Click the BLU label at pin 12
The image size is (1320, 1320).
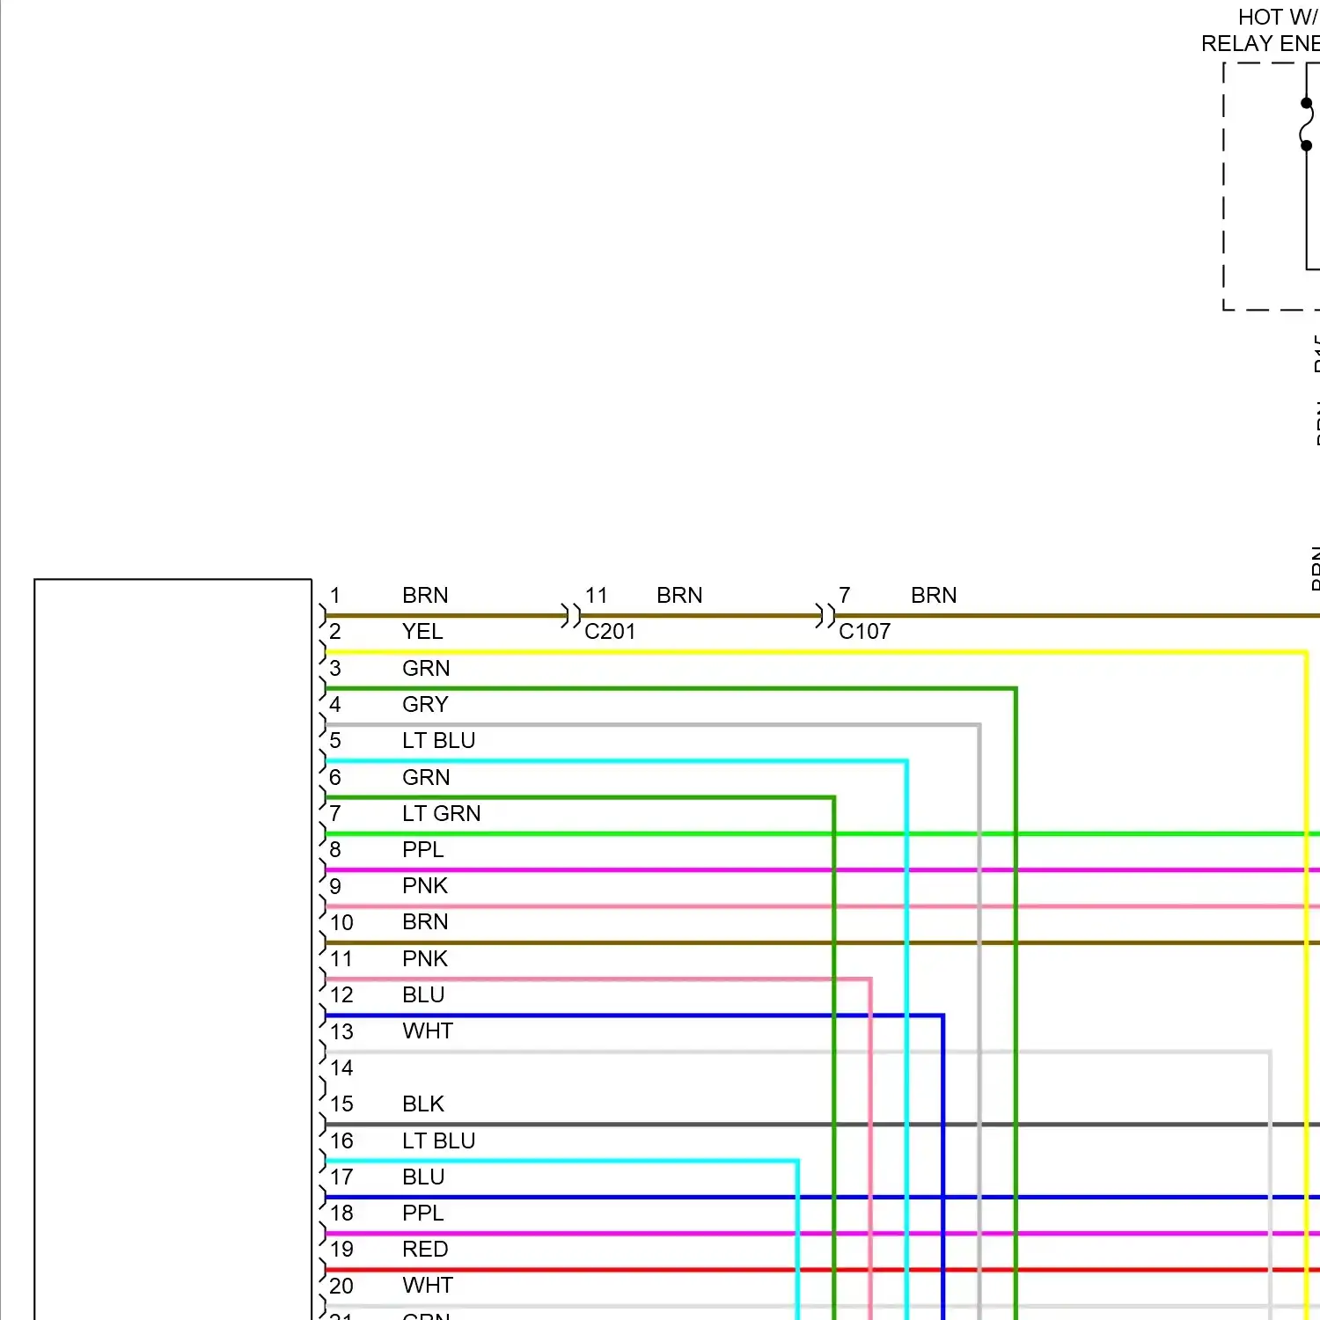pos(423,995)
